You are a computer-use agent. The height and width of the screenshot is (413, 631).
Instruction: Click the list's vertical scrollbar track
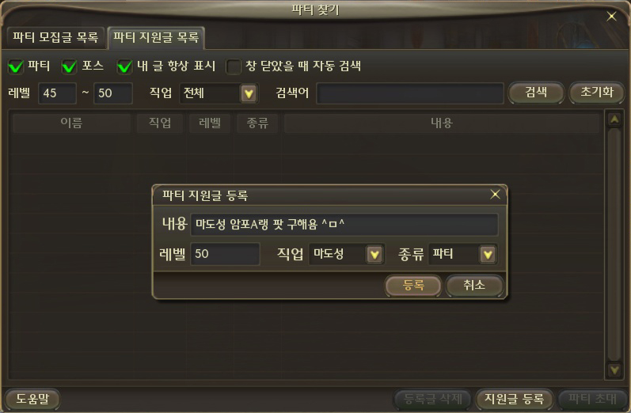614,244
